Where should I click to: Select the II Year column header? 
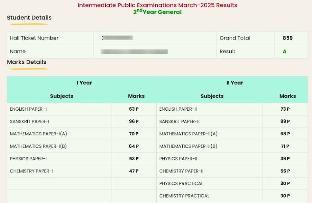[235, 83]
